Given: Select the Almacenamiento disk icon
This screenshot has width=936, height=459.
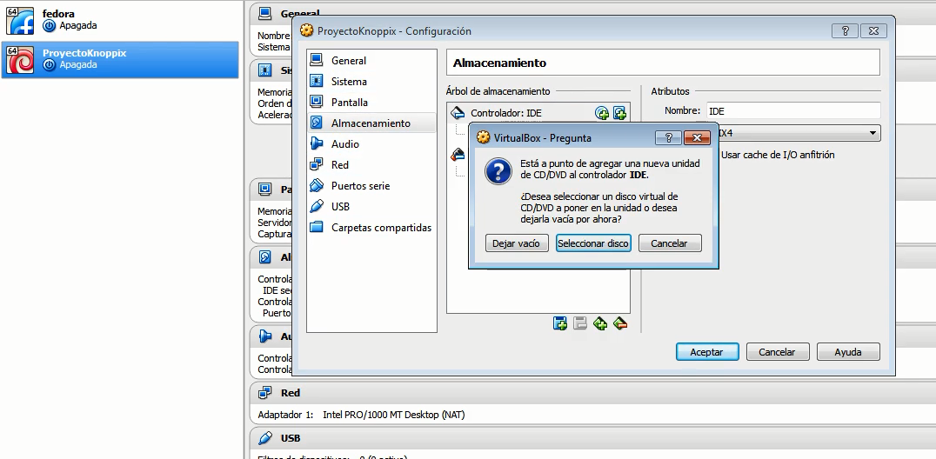Looking at the screenshot, I should coord(317,123).
